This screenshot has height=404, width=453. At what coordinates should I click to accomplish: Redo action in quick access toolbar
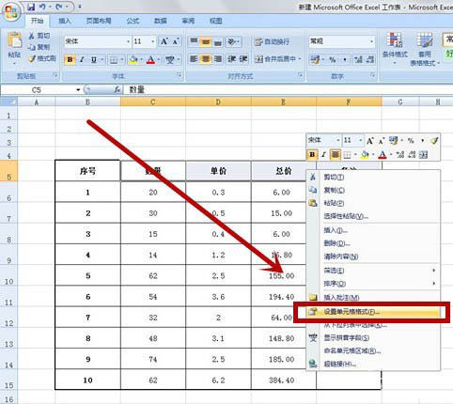pyautogui.click(x=59, y=7)
